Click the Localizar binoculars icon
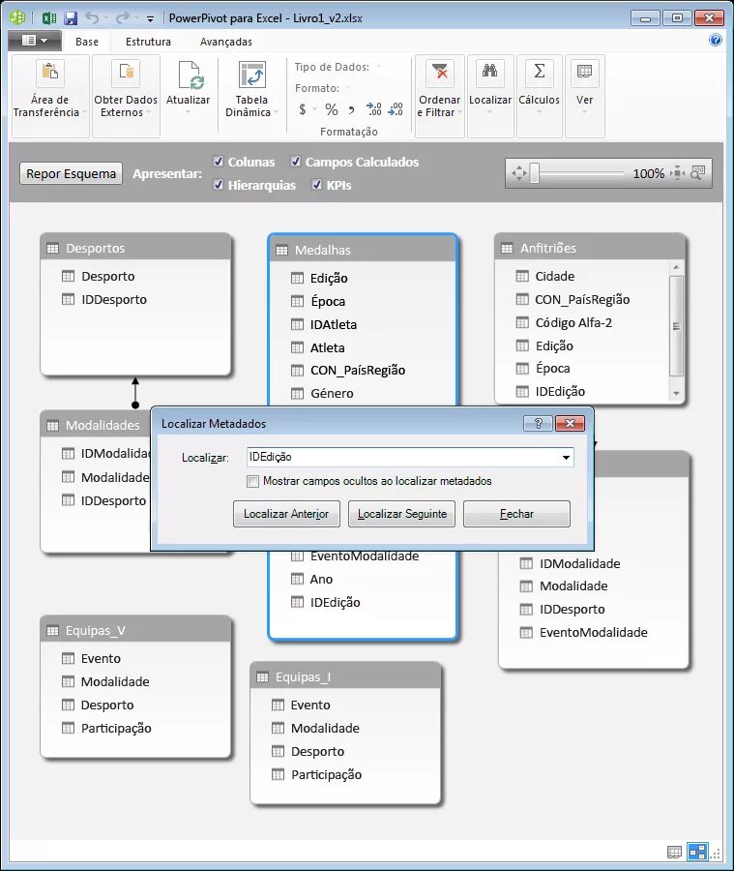The width and height of the screenshot is (734, 871). [489, 73]
